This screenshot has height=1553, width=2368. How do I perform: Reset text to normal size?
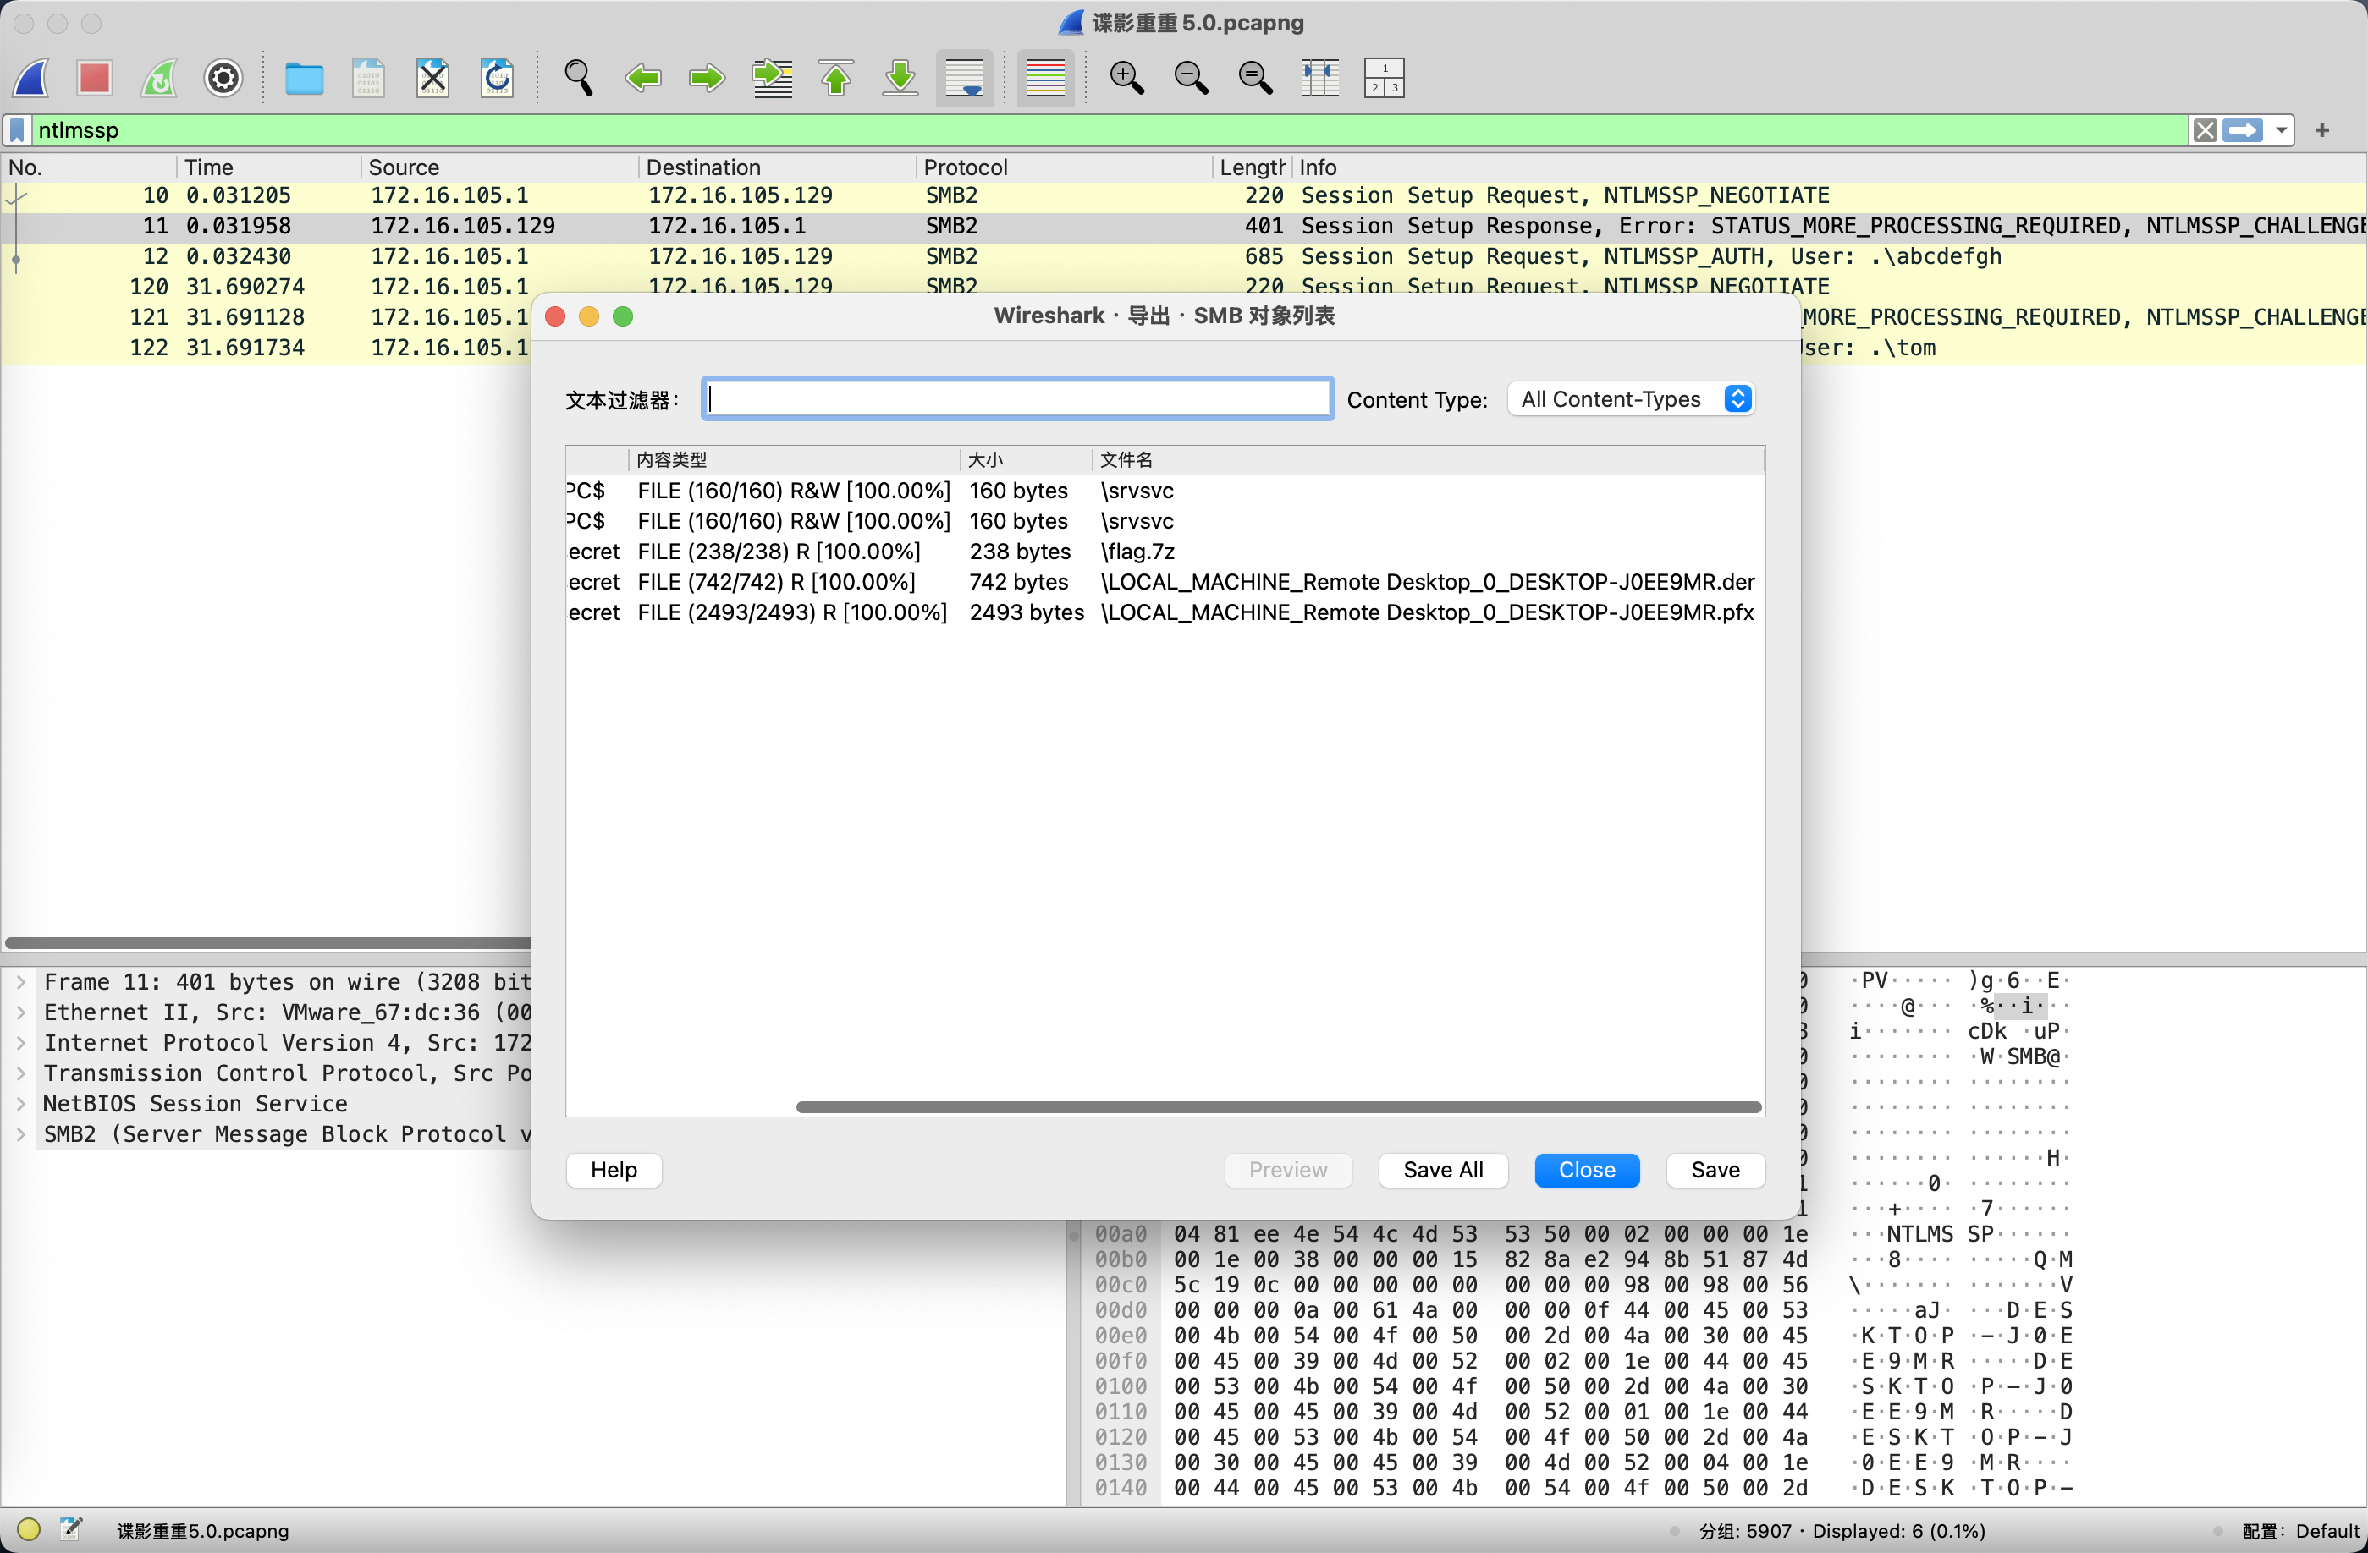tap(1254, 78)
